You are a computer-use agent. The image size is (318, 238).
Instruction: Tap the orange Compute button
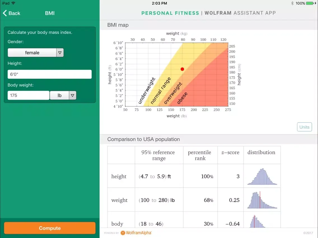[50, 228]
